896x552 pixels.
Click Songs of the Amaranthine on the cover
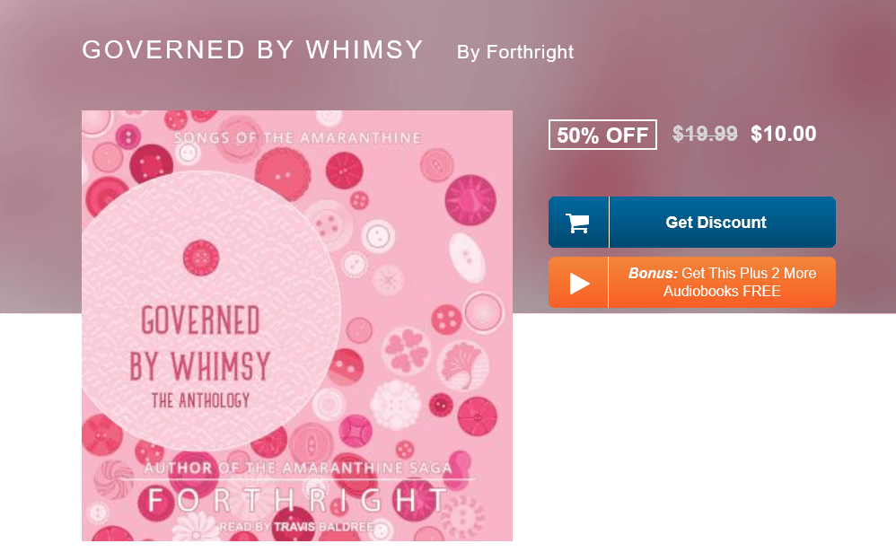(297, 138)
